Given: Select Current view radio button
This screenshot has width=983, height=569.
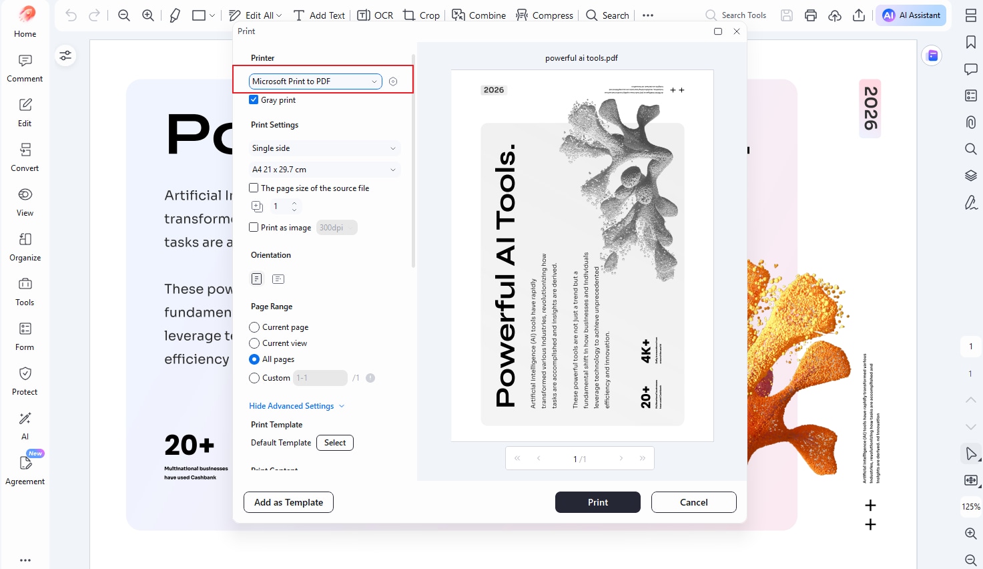Looking at the screenshot, I should tap(254, 343).
